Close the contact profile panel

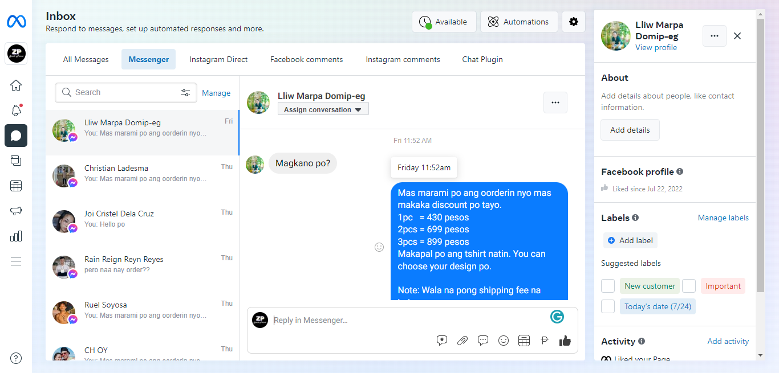pyautogui.click(x=737, y=36)
